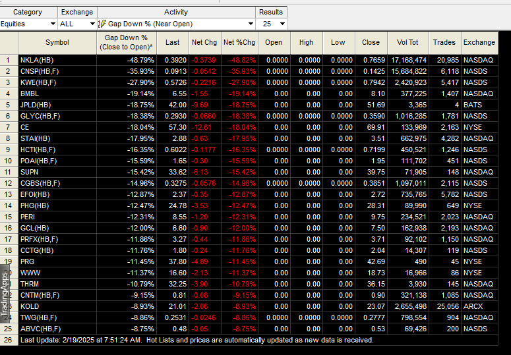This screenshot has width=511, height=355.
Task: Click the Exchange column header in the table
Action: [479, 43]
